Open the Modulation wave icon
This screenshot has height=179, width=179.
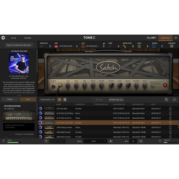[124, 46]
